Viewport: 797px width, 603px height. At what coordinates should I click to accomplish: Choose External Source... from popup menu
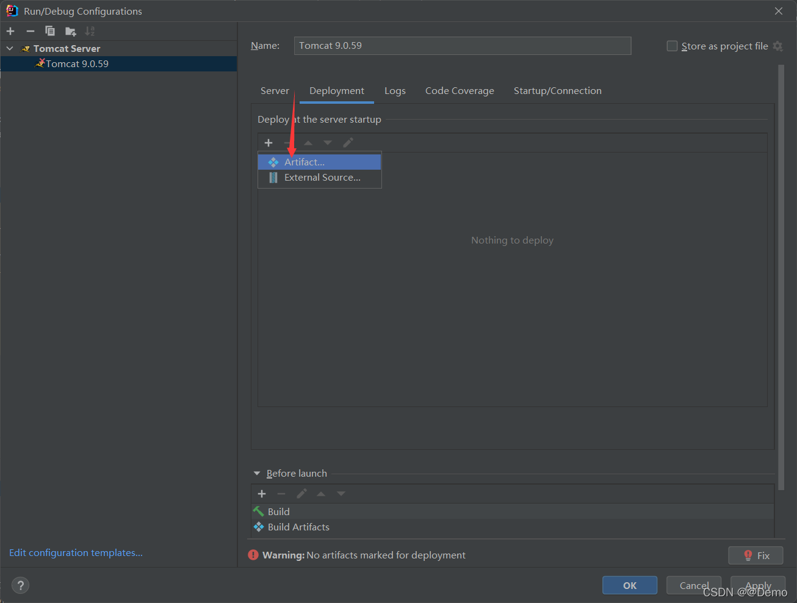320,178
